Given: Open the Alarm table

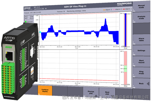Looking at the screenshot, I should 141,40.
